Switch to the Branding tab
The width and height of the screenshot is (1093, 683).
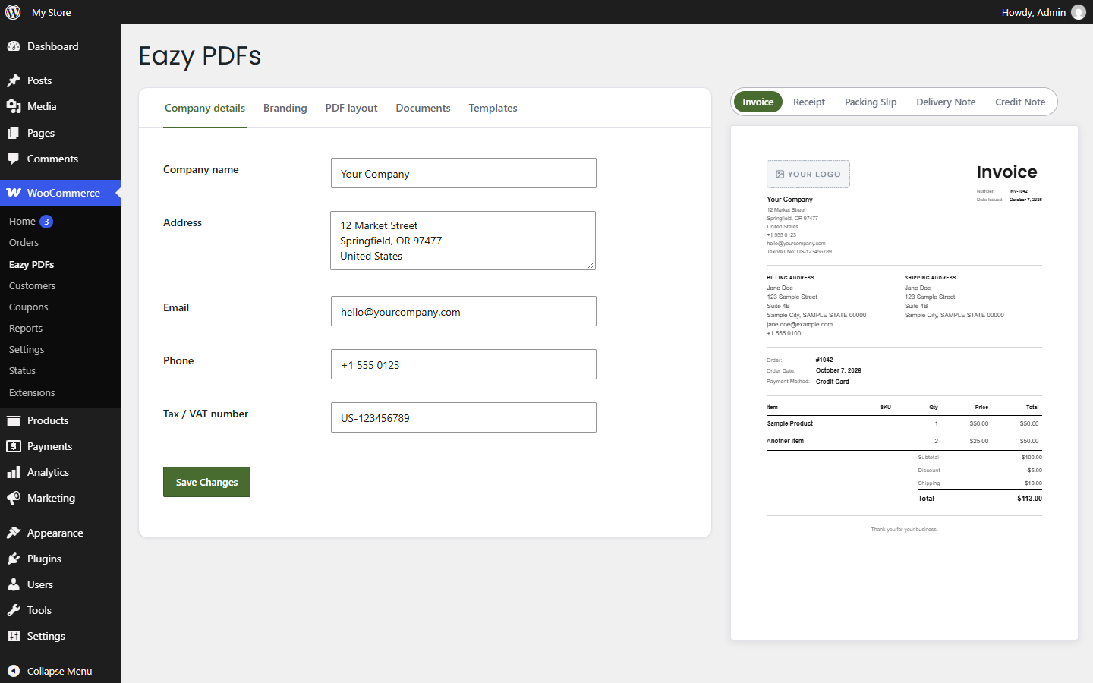285,108
